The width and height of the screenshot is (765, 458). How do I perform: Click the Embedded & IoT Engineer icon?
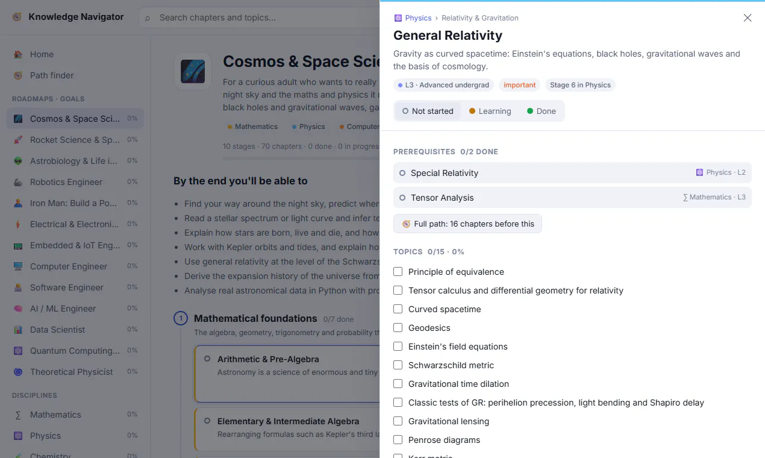[18, 245]
